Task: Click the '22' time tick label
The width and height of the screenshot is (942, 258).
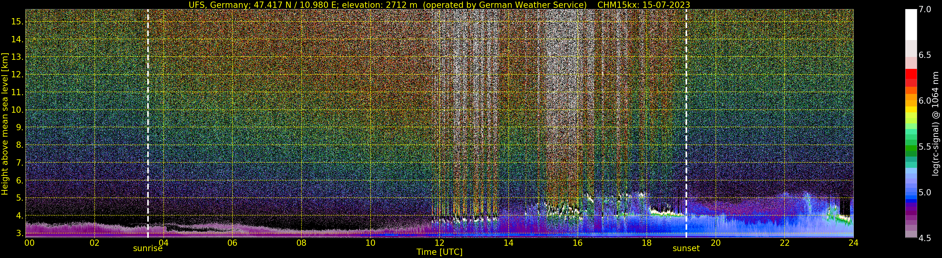Action: (x=784, y=243)
